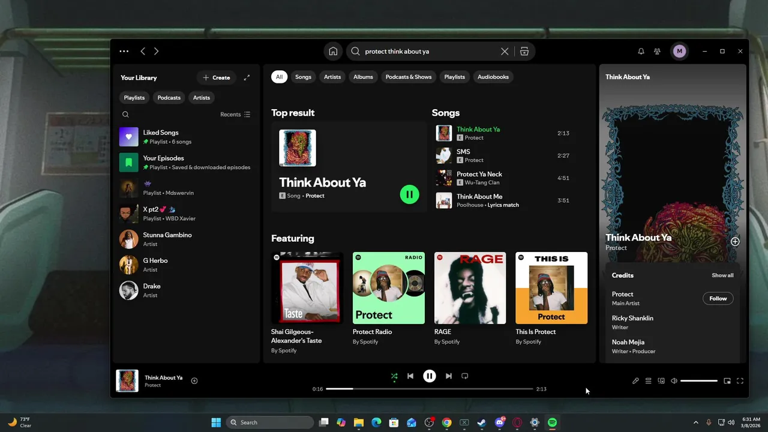Skip to next track
Viewport: 768px width, 432px height.
[449, 376]
